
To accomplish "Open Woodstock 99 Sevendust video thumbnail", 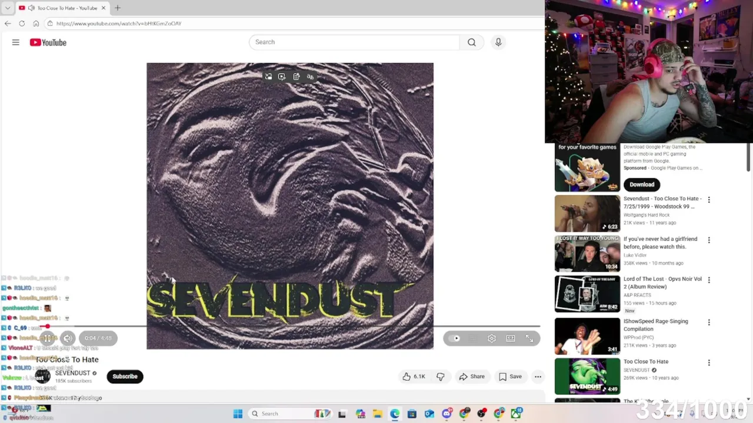I will (x=587, y=213).
